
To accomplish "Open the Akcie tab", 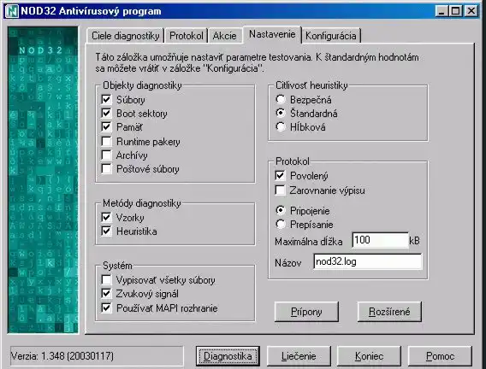I will pos(224,36).
